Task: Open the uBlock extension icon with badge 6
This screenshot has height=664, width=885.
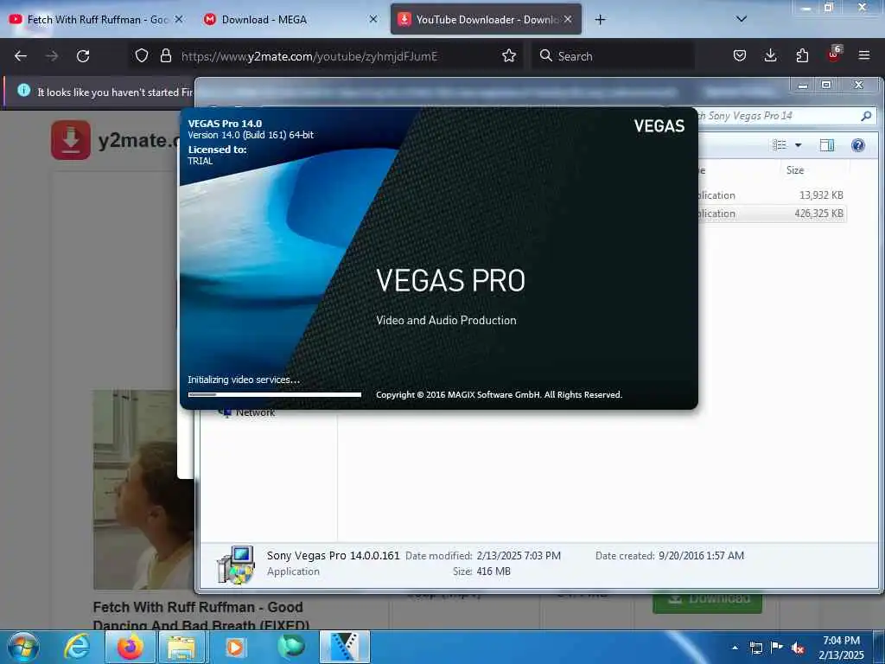Action: [x=834, y=54]
